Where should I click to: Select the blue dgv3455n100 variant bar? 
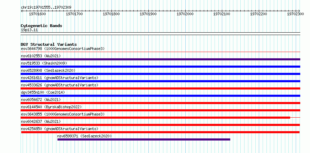pos(160,96)
